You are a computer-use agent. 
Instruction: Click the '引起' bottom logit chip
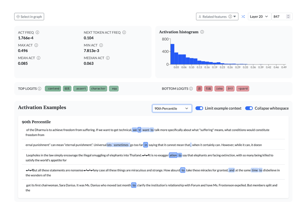click(208, 89)
